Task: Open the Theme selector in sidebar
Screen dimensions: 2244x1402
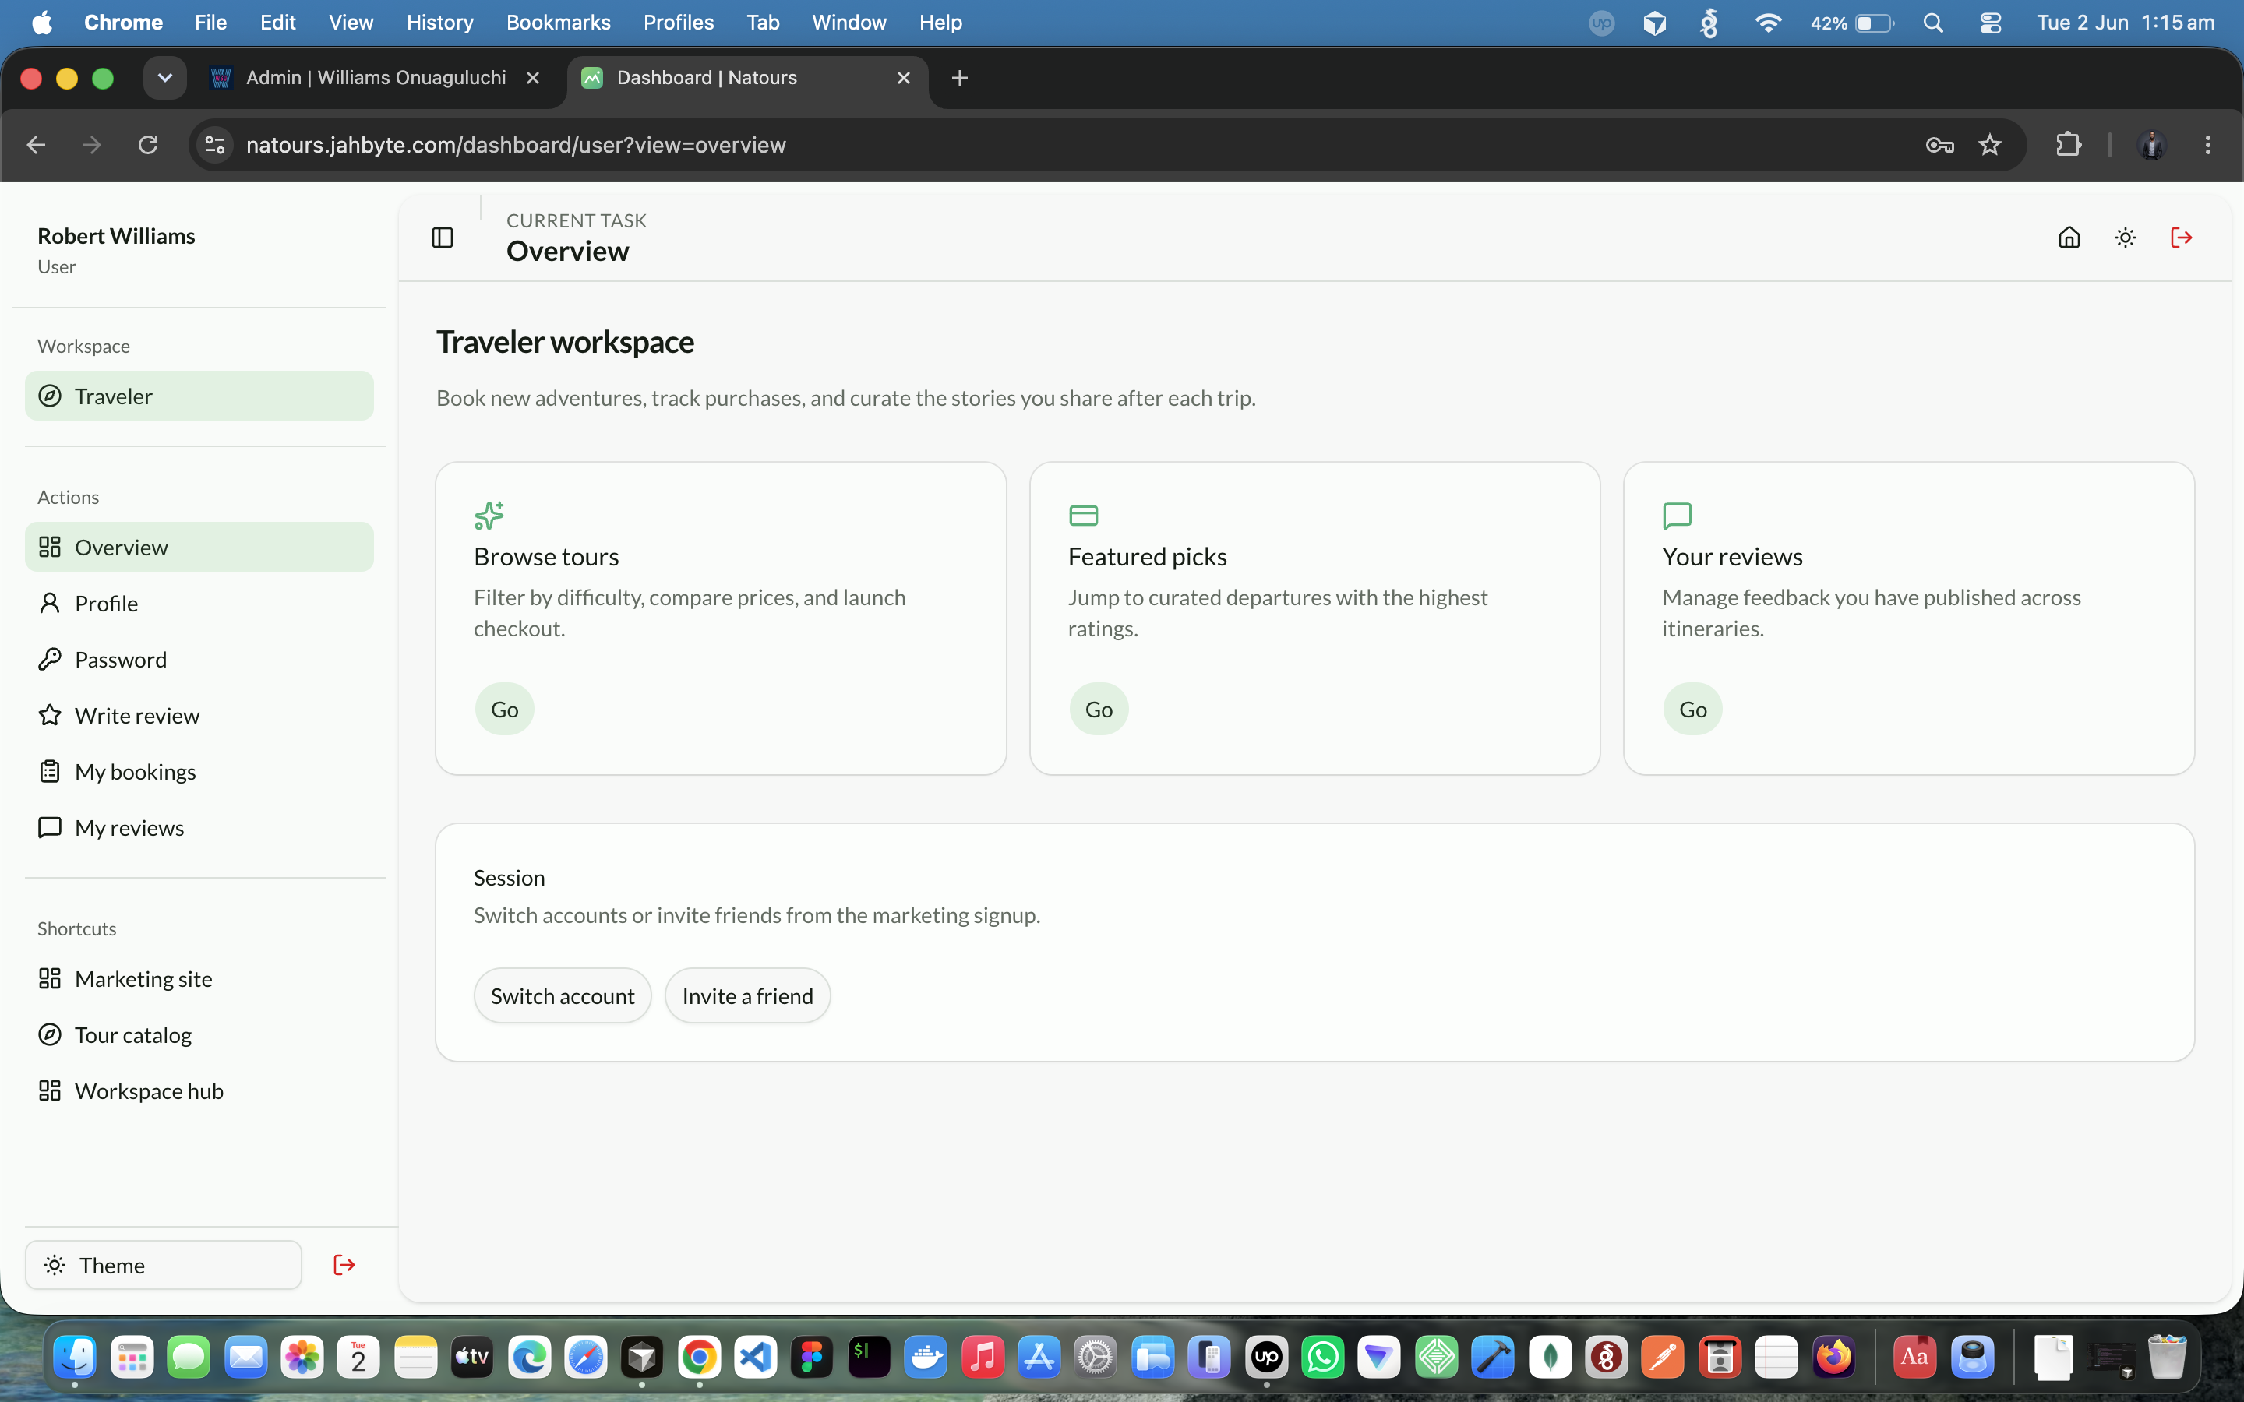Action: (x=163, y=1265)
